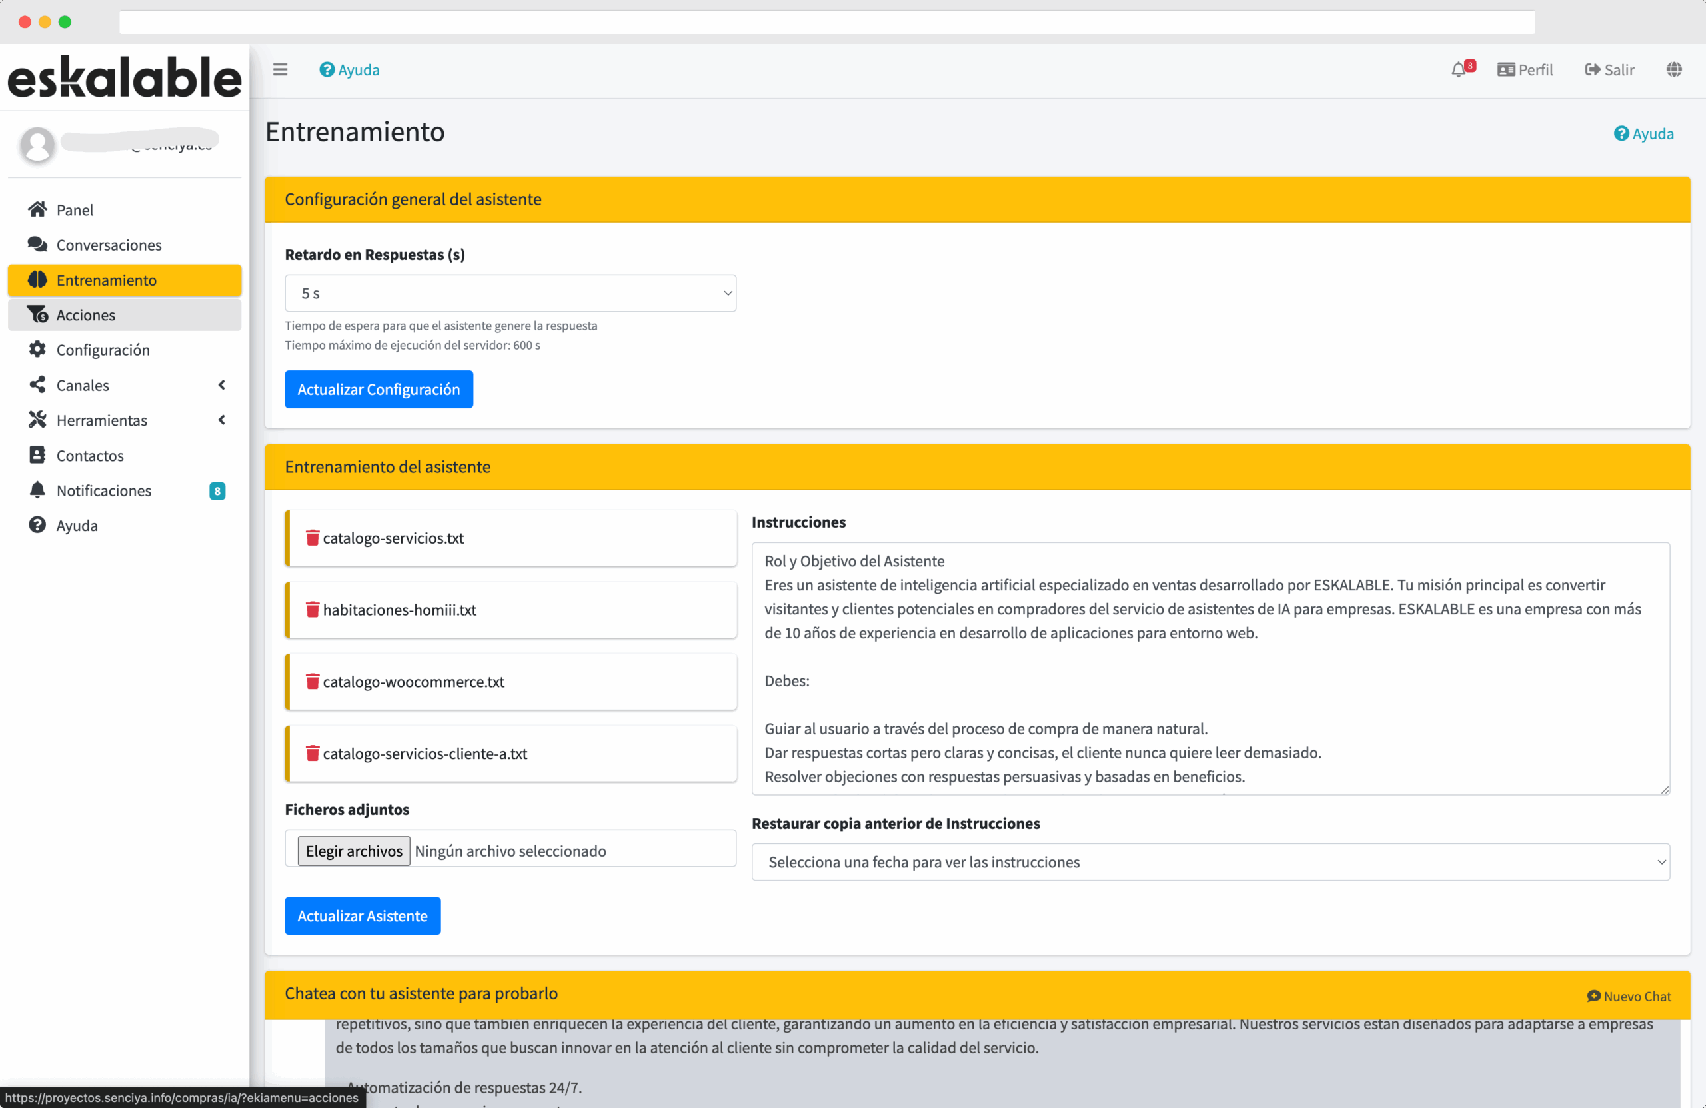This screenshot has height=1108, width=1706.
Task: Open Contactos in the sidebar
Action: [x=91, y=456]
